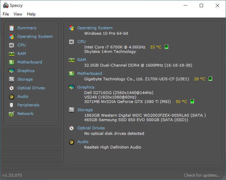Image resolution: width=226 pixels, height=180 pixels.
Task: Open the Help menu
Action: click(x=31, y=14)
